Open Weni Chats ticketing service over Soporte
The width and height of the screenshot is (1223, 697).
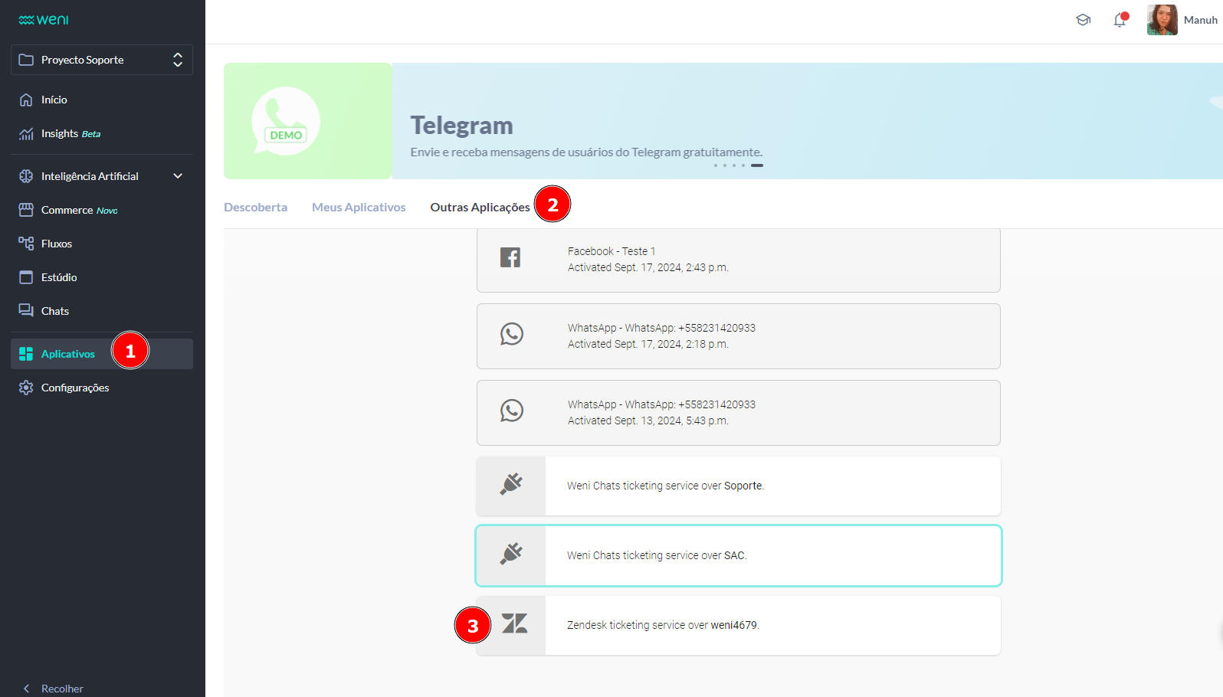click(x=738, y=486)
